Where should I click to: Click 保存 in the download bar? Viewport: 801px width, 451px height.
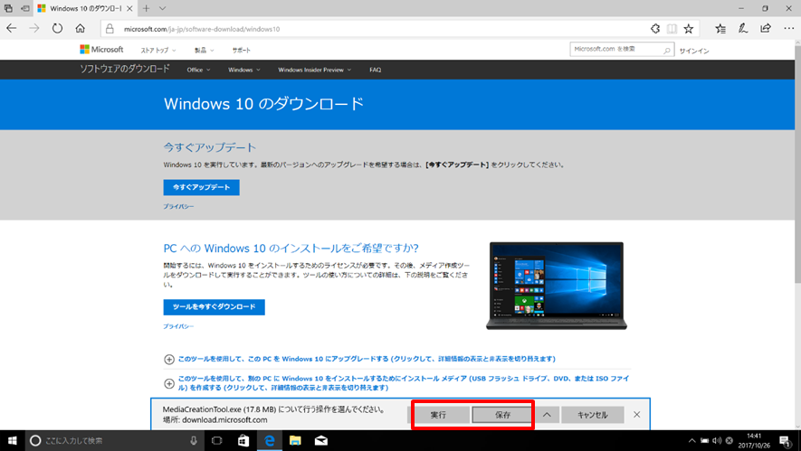(x=502, y=415)
